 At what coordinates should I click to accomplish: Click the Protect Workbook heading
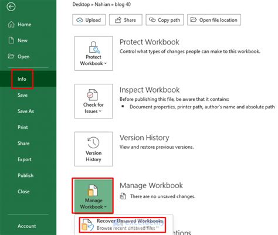tap(150, 42)
